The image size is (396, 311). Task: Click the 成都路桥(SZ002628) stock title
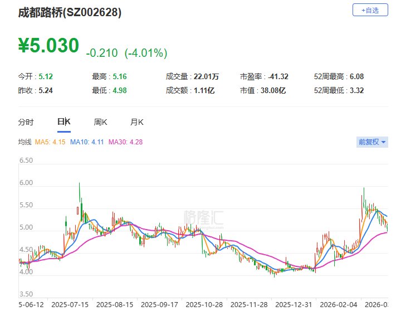[x=70, y=11]
